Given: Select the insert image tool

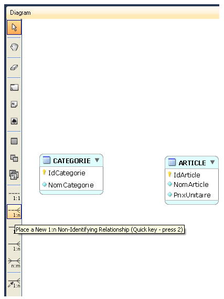Looking at the screenshot, I should [x=14, y=121].
